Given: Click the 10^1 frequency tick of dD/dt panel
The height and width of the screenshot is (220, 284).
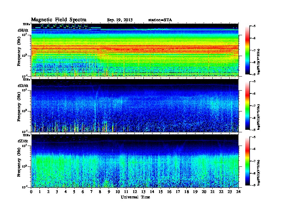Looking at the screenshot, I should (25, 90).
